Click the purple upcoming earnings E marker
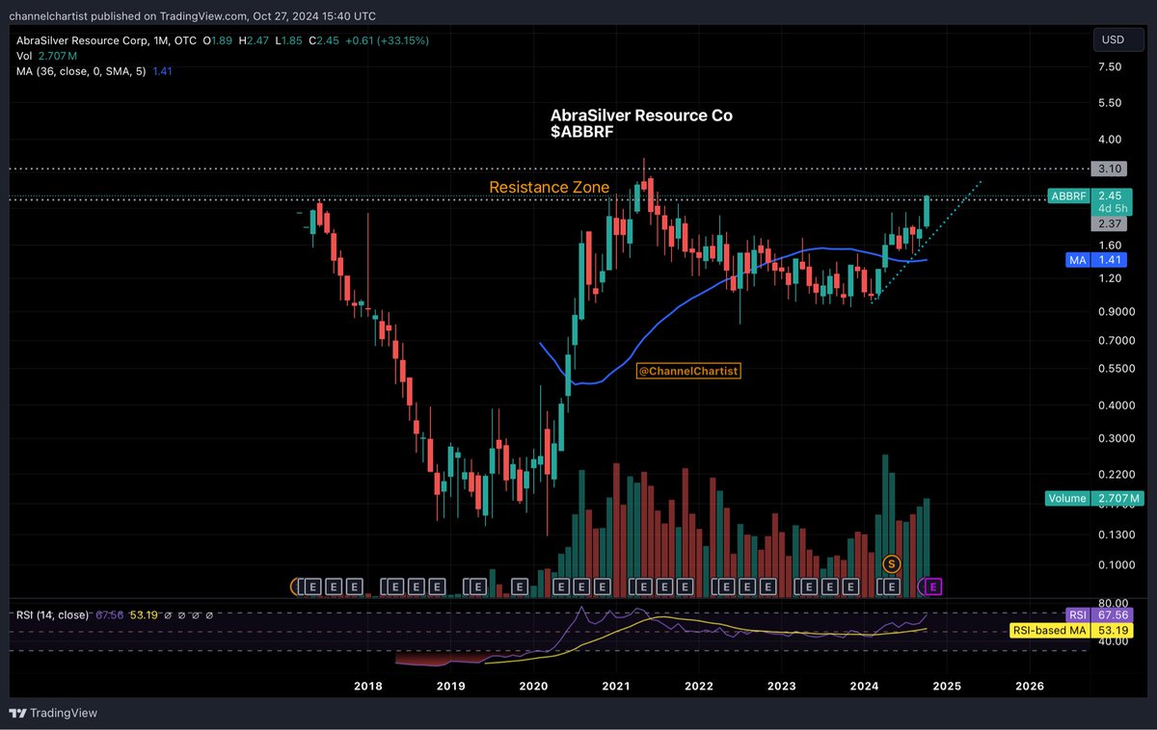The width and height of the screenshot is (1157, 730). [x=933, y=585]
